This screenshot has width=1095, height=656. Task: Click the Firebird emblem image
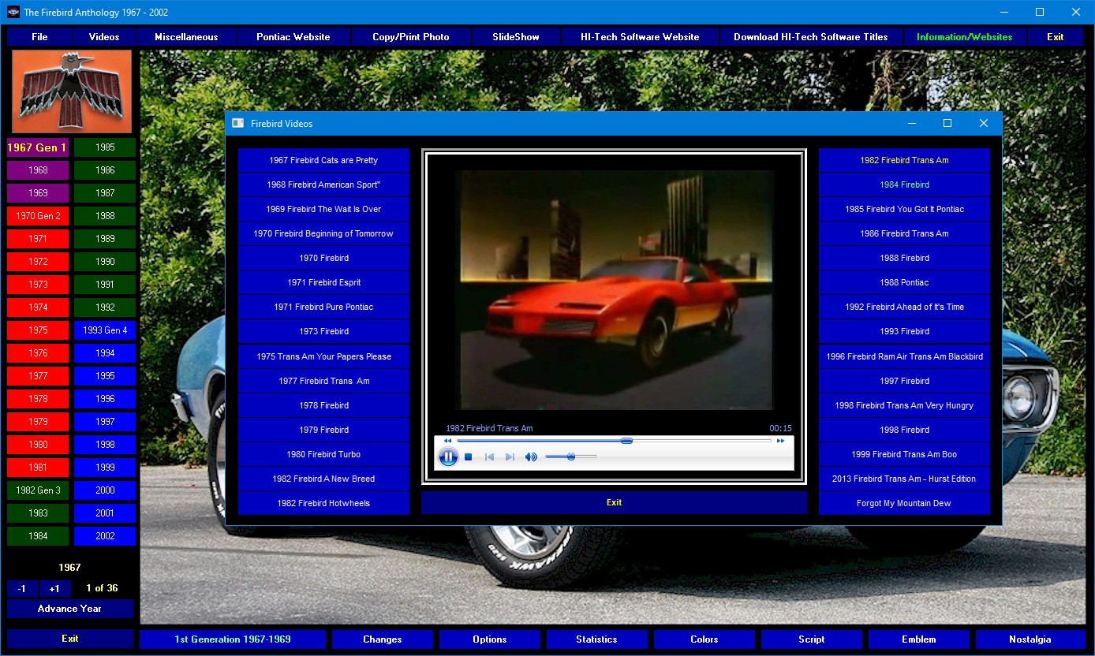pos(72,92)
